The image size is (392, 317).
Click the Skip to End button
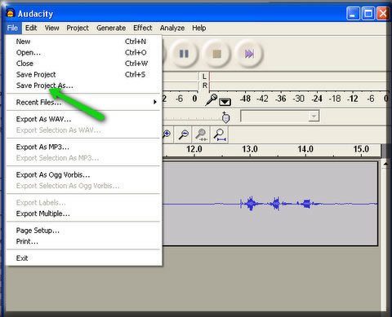point(249,54)
